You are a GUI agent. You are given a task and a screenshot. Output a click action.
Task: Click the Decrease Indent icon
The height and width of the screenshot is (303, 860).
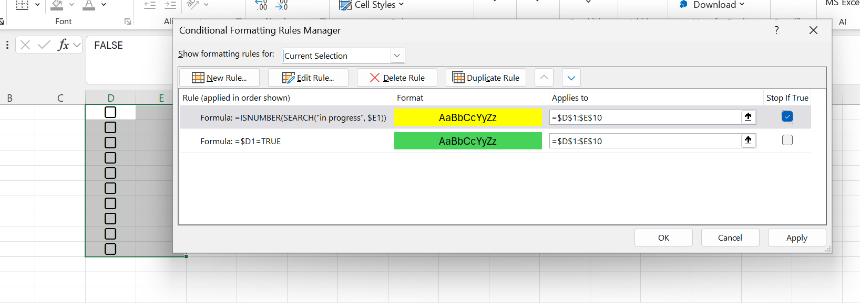pos(150,5)
